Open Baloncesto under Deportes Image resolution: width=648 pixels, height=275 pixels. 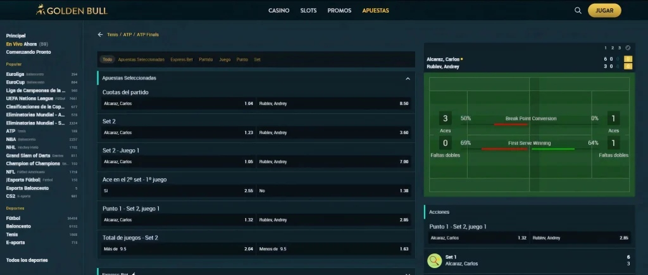click(x=41, y=226)
